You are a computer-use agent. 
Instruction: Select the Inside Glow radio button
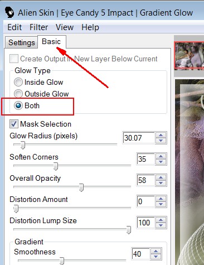[18, 82]
